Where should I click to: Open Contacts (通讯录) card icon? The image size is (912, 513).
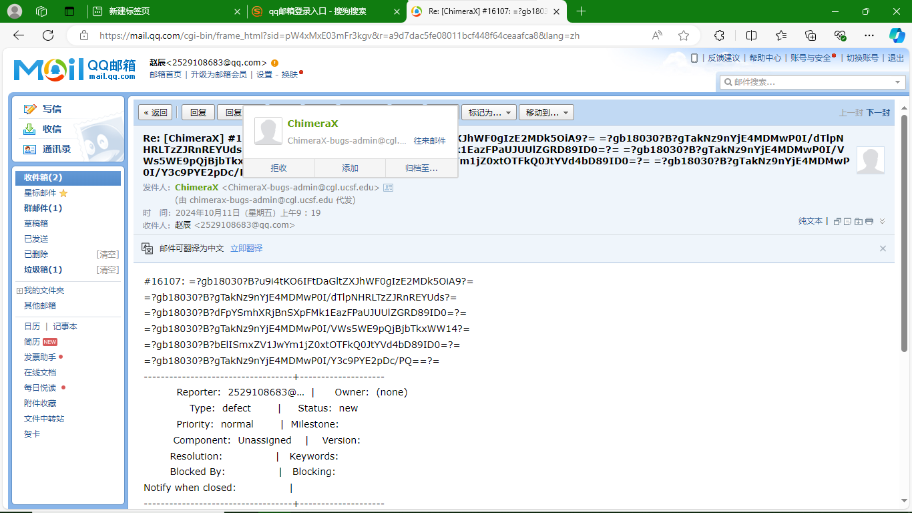(29, 149)
